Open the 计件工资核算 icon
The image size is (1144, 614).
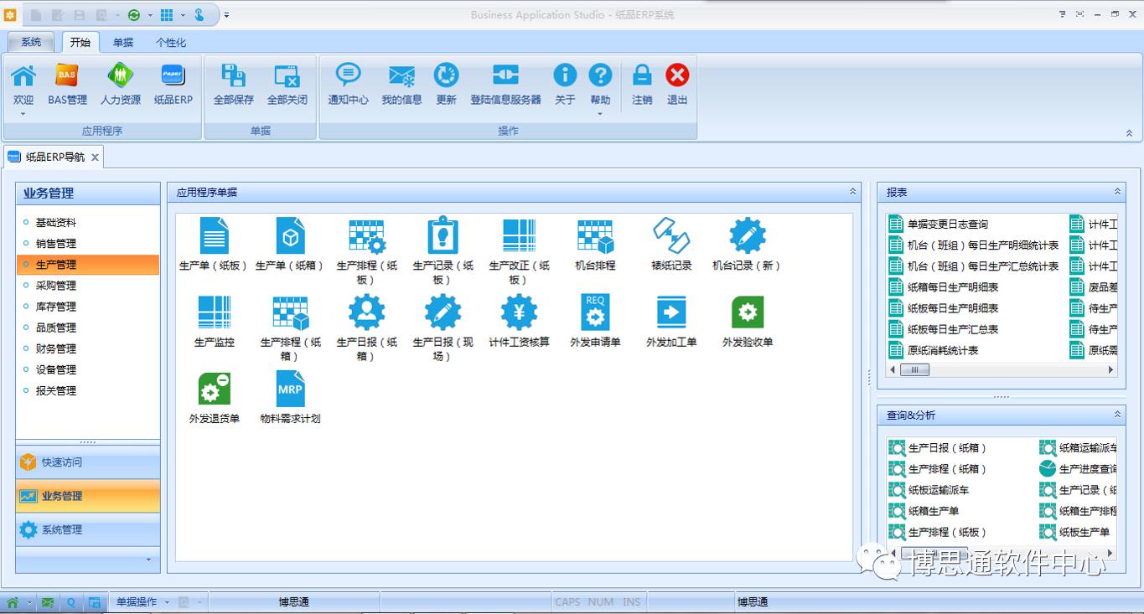(x=519, y=313)
